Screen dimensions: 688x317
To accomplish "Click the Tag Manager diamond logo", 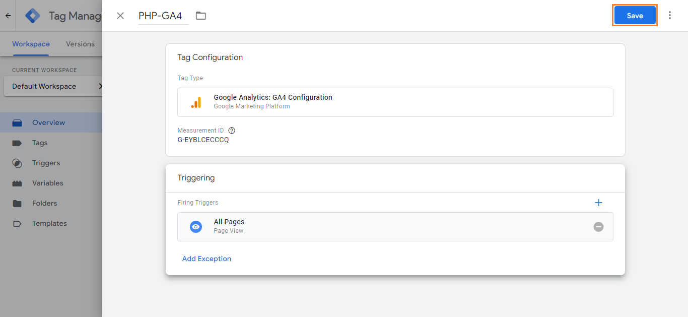I will (32, 15).
